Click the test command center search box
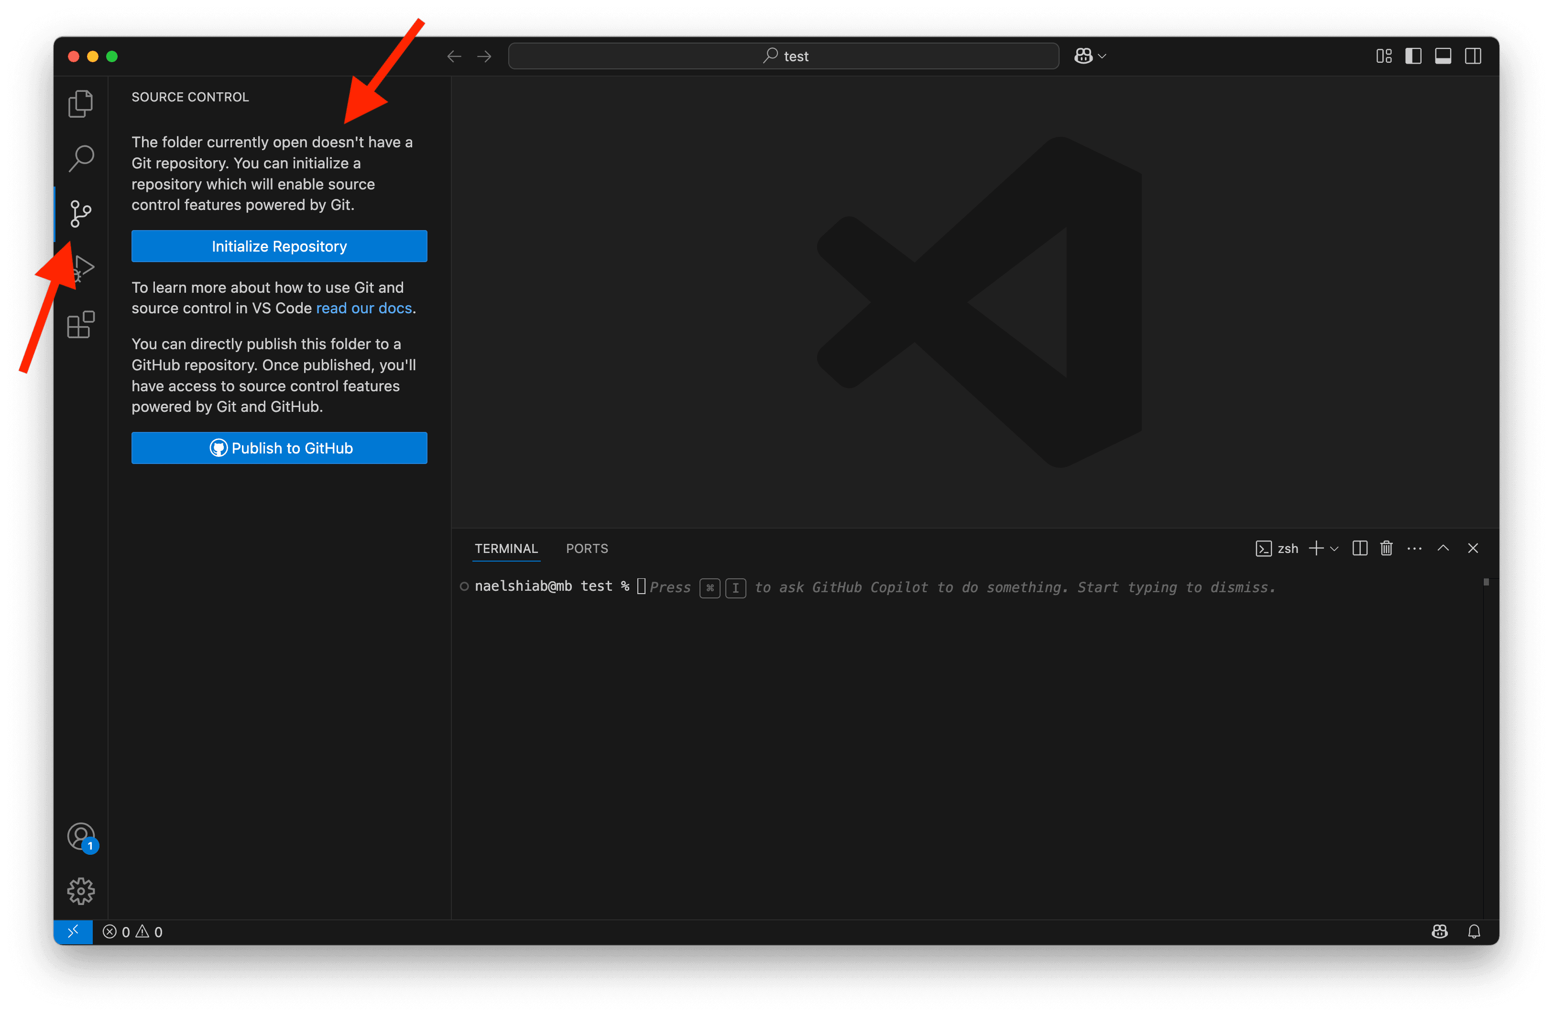This screenshot has width=1553, height=1016. point(783,56)
